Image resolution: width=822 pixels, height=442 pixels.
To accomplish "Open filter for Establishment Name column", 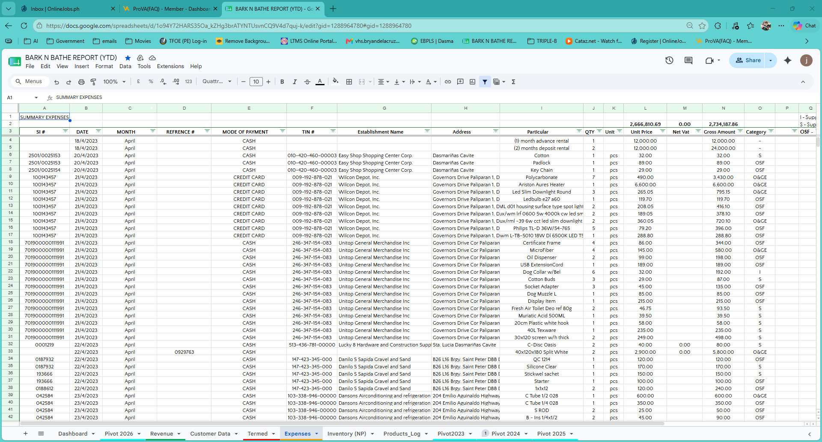I will click(427, 131).
